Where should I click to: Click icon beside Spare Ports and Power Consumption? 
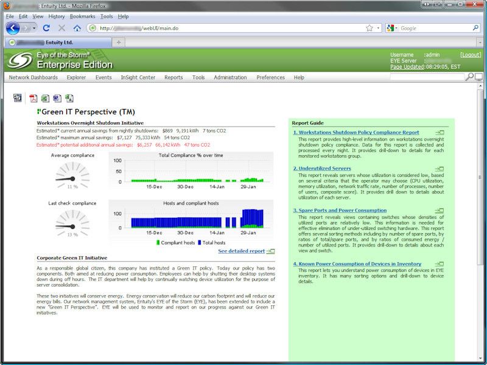[440, 211]
